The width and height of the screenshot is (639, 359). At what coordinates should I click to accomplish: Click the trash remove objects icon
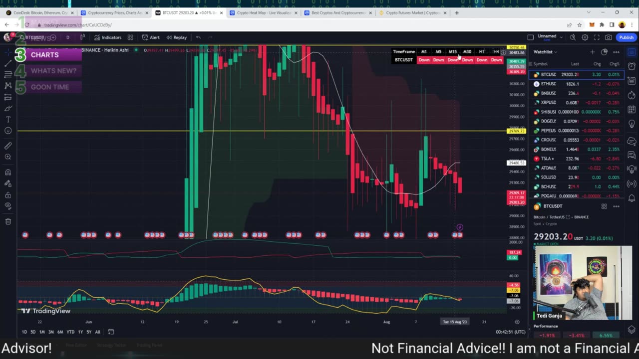tap(8, 221)
